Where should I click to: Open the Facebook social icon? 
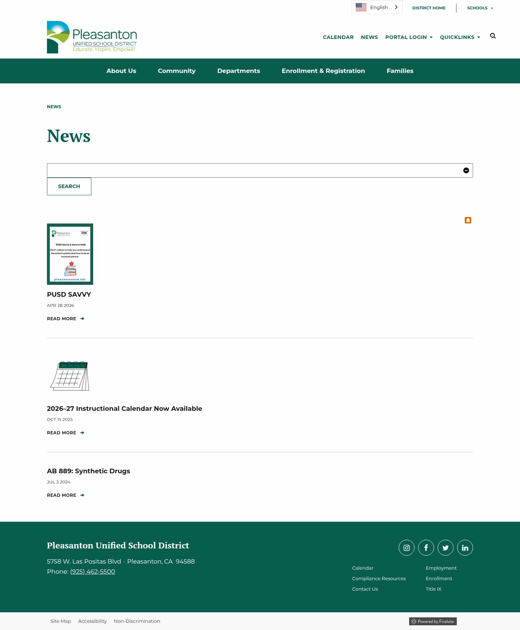tap(426, 548)
